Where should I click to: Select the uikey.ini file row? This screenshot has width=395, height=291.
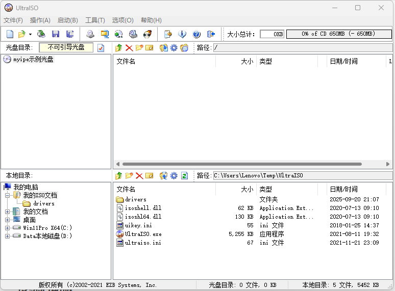pos(248,225)
